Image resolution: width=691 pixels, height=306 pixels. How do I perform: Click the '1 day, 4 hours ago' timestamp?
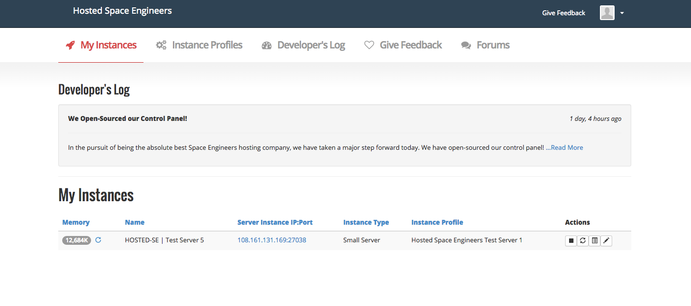pyautogui.click(x=596, y=118)
